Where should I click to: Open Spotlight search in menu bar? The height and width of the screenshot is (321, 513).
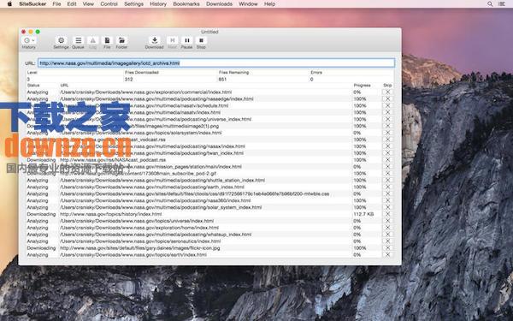coord(490,4)
